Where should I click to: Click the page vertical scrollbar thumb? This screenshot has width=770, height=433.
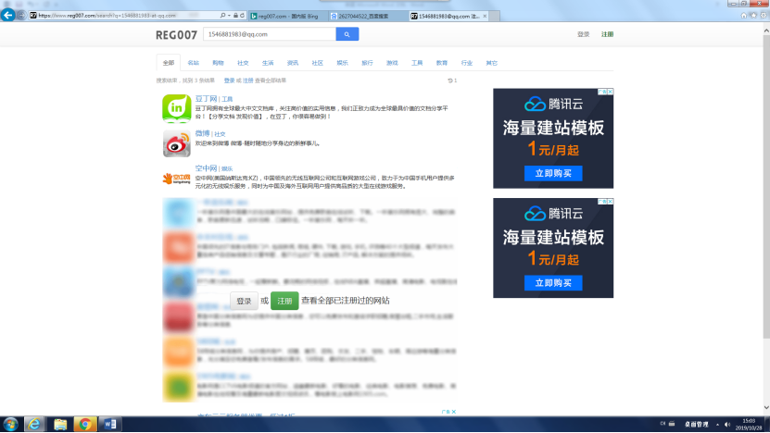tap(766, 186)
